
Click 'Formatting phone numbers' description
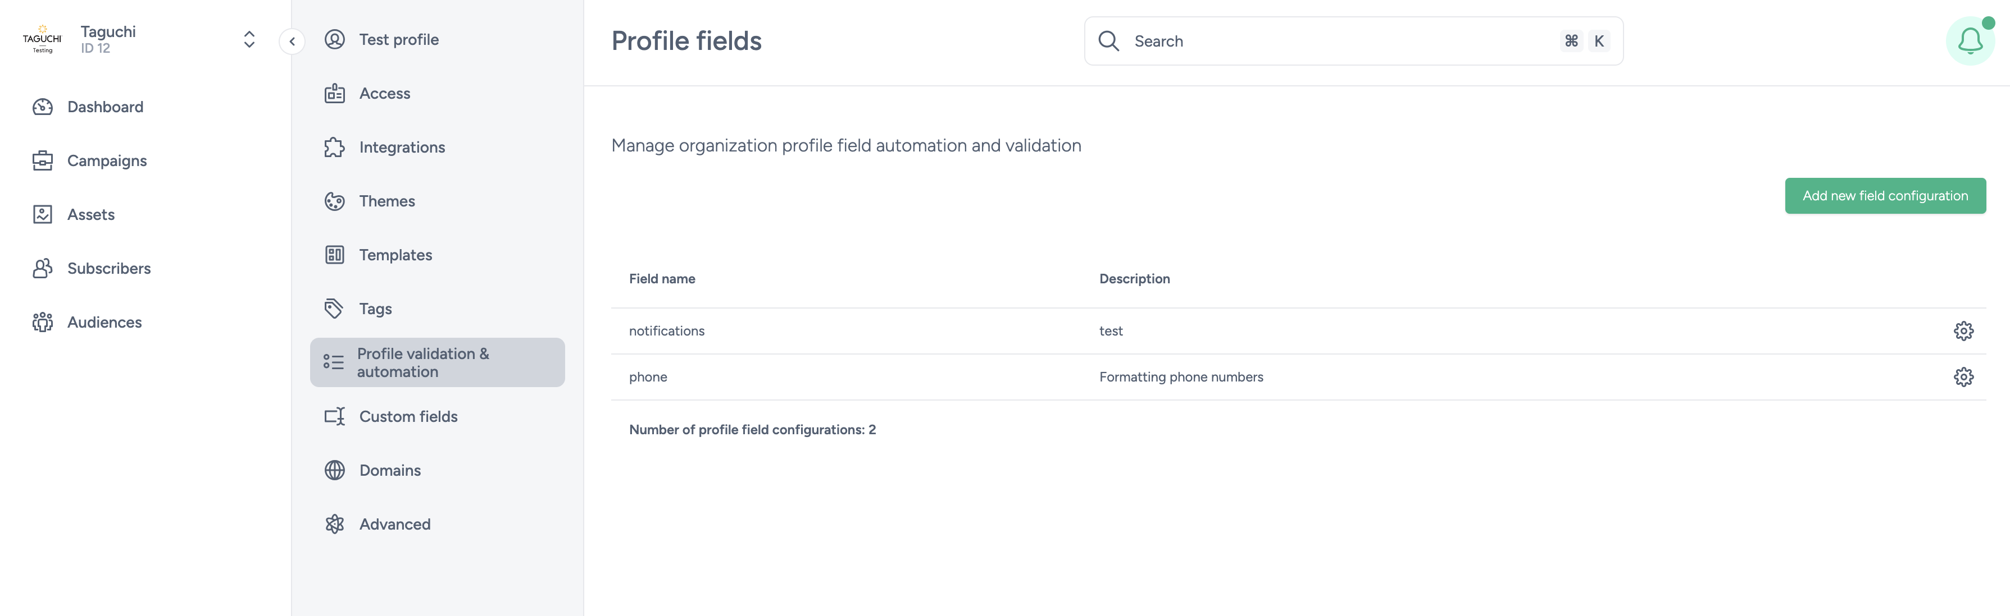[1181, 377]
